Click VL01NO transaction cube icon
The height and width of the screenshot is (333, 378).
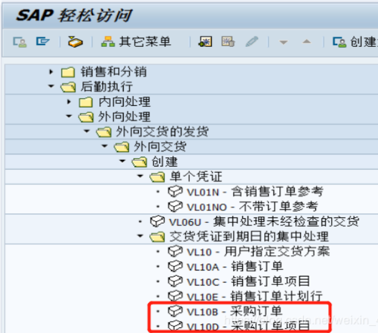(x=175, y=206)
